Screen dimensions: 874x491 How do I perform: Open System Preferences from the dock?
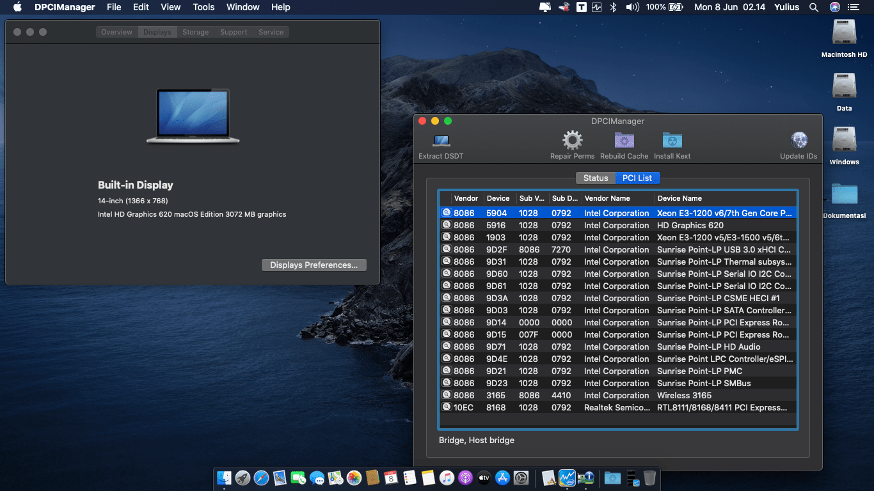tap(521, 478)
